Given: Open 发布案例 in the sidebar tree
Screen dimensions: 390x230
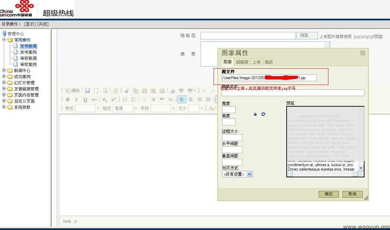Looking at the screenshot, I should (28, 52).
